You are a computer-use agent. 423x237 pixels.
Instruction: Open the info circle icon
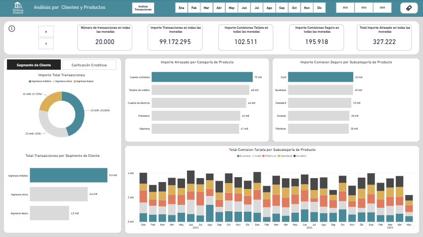pos(11,29)
